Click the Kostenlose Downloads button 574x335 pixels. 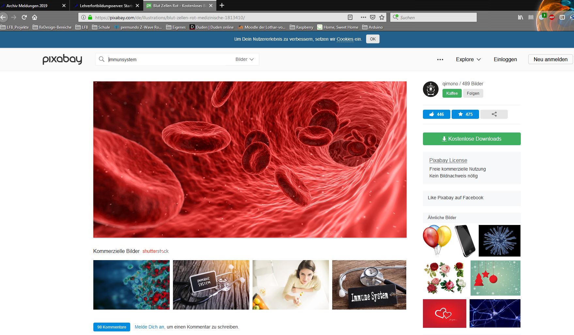[x=472, y=139]
